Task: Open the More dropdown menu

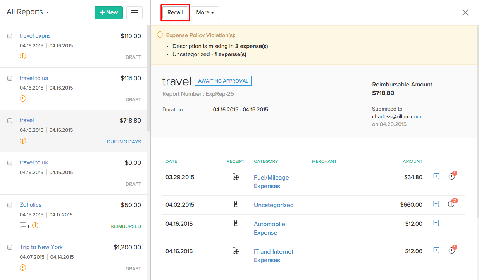Action: pos(205,12)
